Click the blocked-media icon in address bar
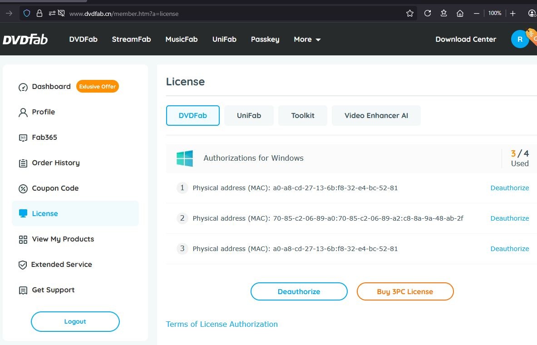This screenshot has height=345, width=537. pos(61,13)
